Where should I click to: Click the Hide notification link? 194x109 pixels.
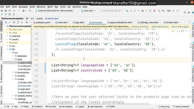tap(160, 27)
